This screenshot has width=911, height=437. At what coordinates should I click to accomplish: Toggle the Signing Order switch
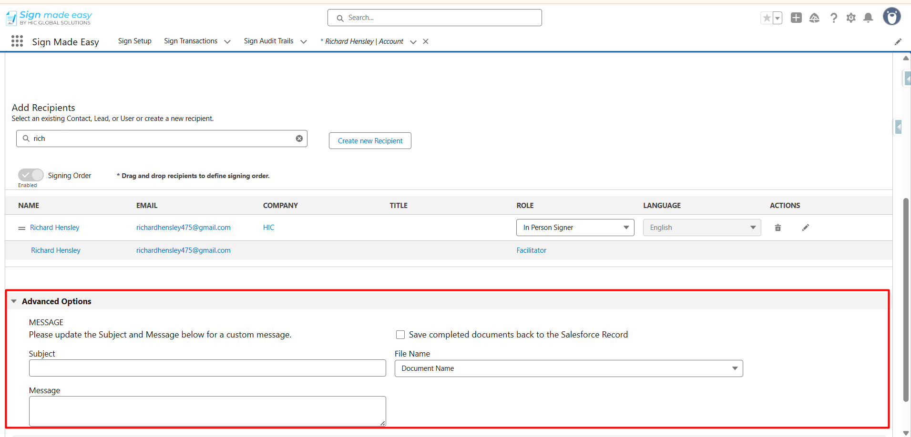[x=31, y=175]
